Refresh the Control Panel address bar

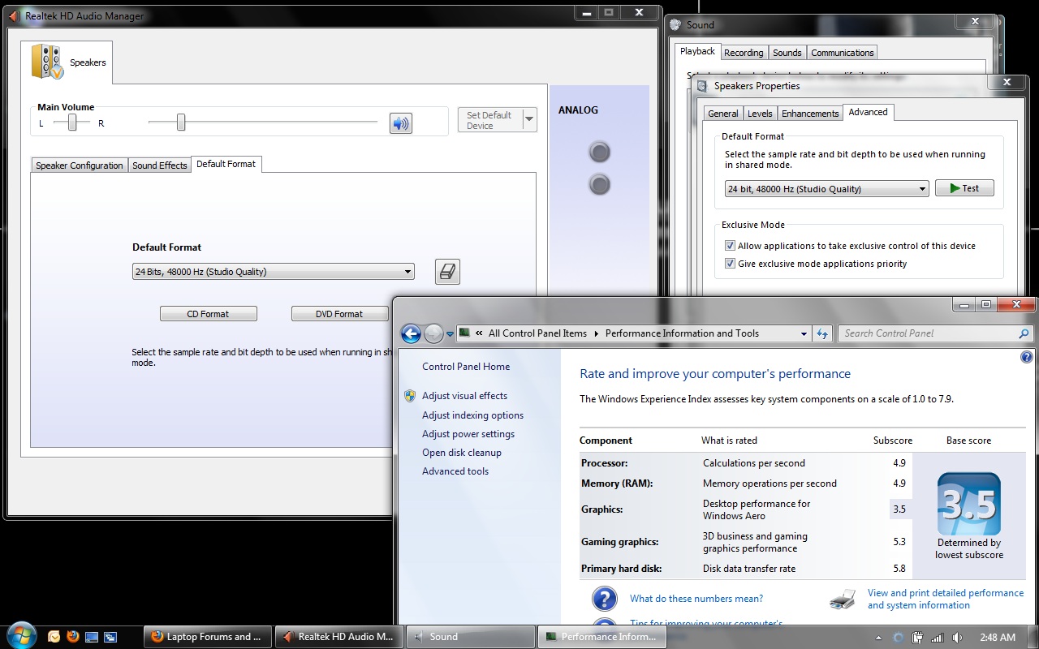pyautogui.click(x=822, y=333)
